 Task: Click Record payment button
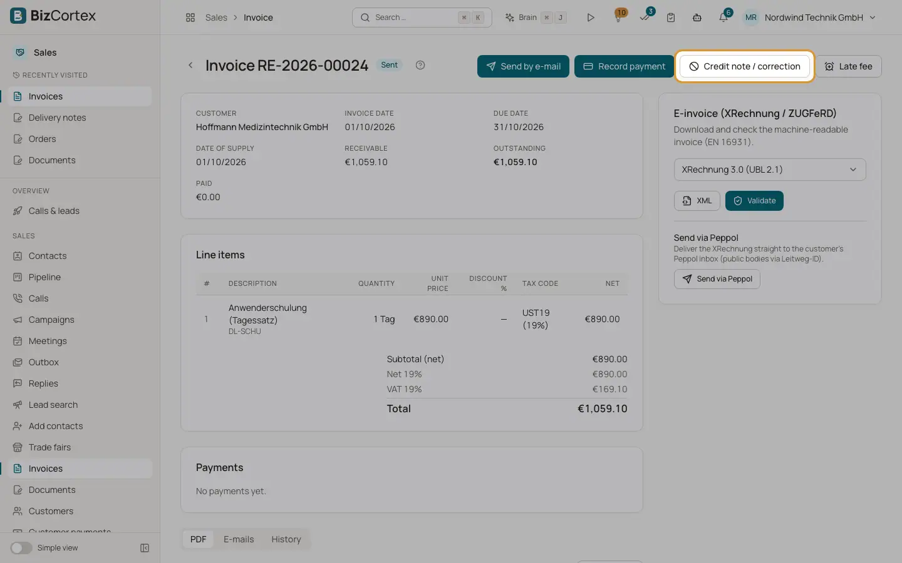click(x=624, y=66)
